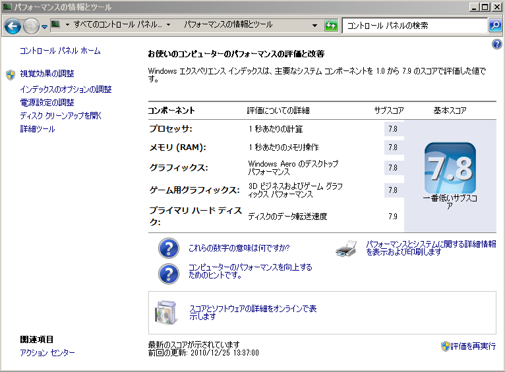Click question icon beside パフォーマンスを向上する hint
This screenshot has height=372, width=505.
tap(168, 274)
